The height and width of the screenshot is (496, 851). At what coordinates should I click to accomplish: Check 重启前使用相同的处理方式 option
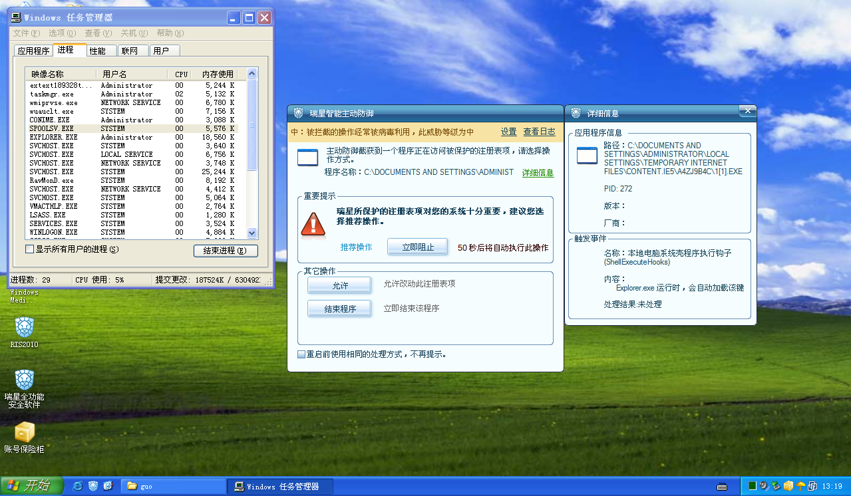(301, 354)
